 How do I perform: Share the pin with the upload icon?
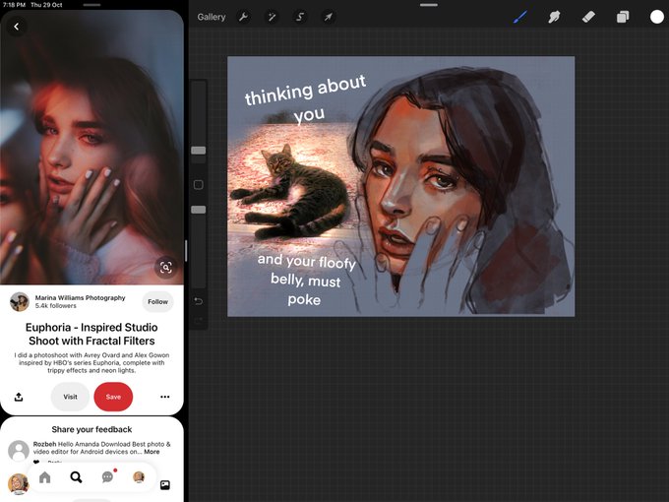click(x=19, y=397)
